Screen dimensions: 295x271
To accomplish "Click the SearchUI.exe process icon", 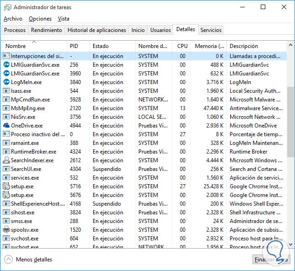I will pyautogui.click(x=6, y=169).
